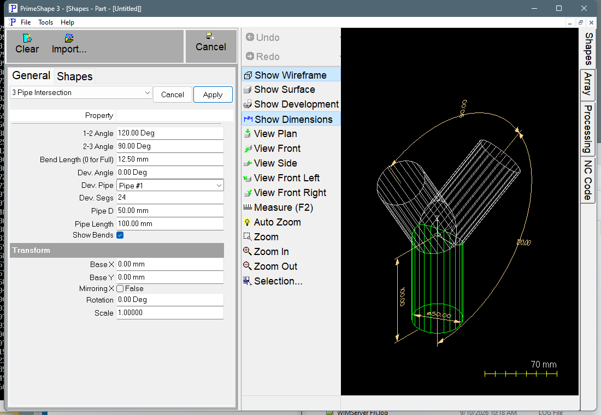Click the Scale field showing 1.00000
This screenshot has height=415, width=601.
coord(170,313)
